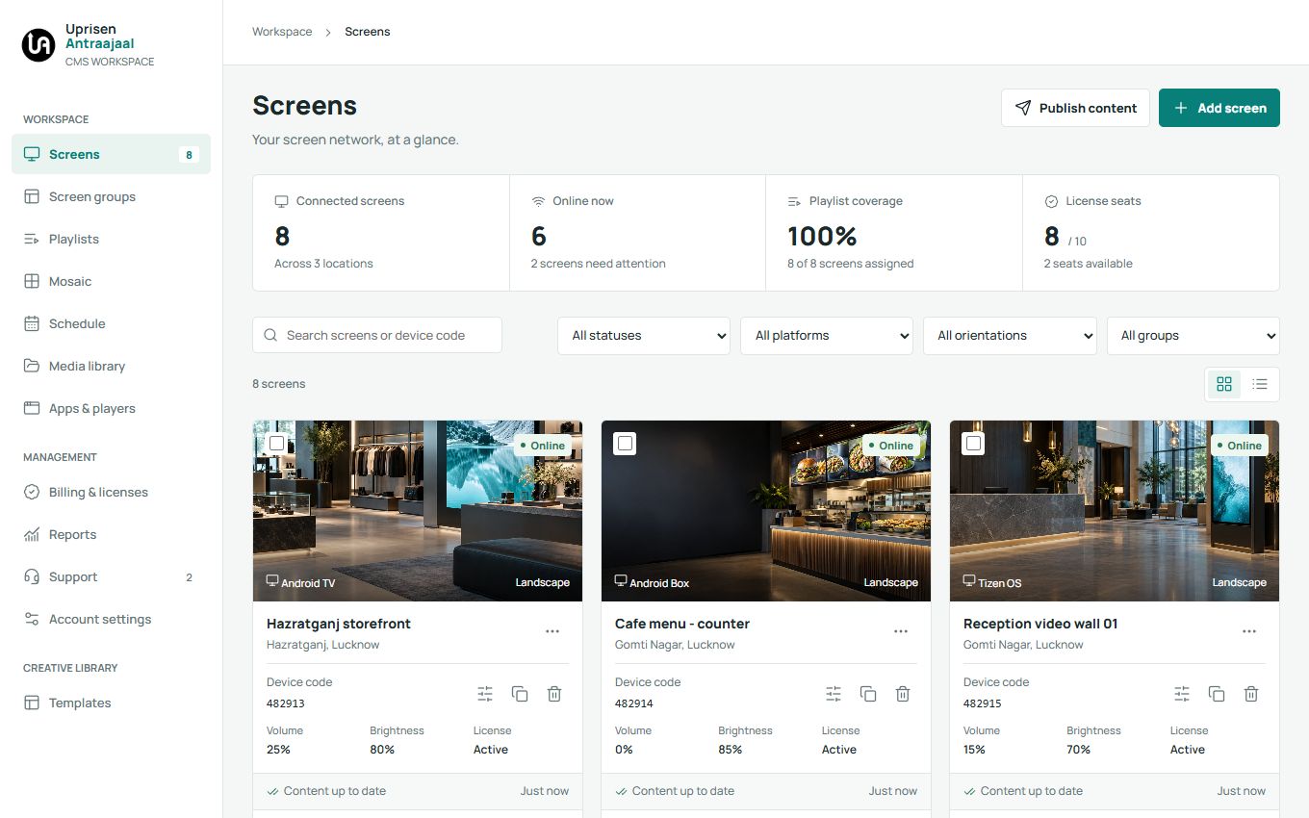
Task: Click the search screens or device code field
Action: click(377, 335)
